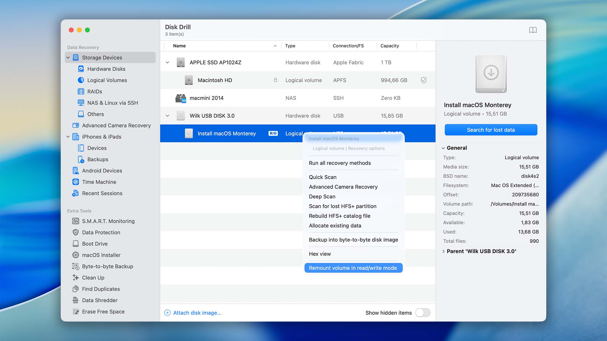Screen dimensions: 607x341
Task: Open the Devices icon under iPhones
Action: click(x=81, y=148)
